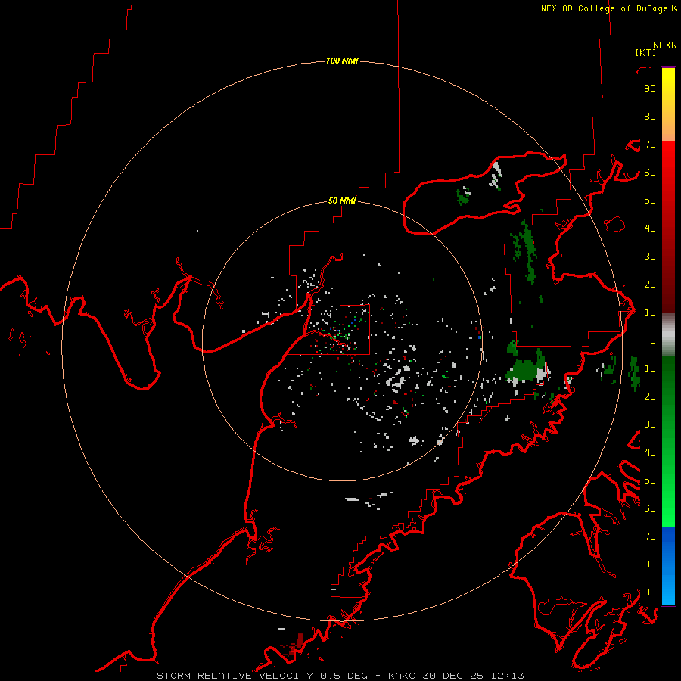The image size is (681, 681).
Task: Select the 100 NMI range ring label
Action: (x=342, y=61)
